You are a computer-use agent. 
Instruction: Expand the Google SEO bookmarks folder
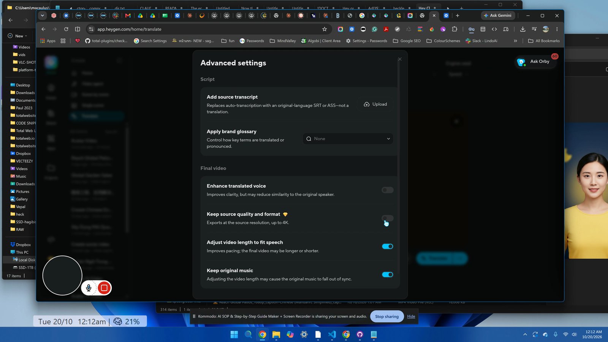(x=407, y=41)
